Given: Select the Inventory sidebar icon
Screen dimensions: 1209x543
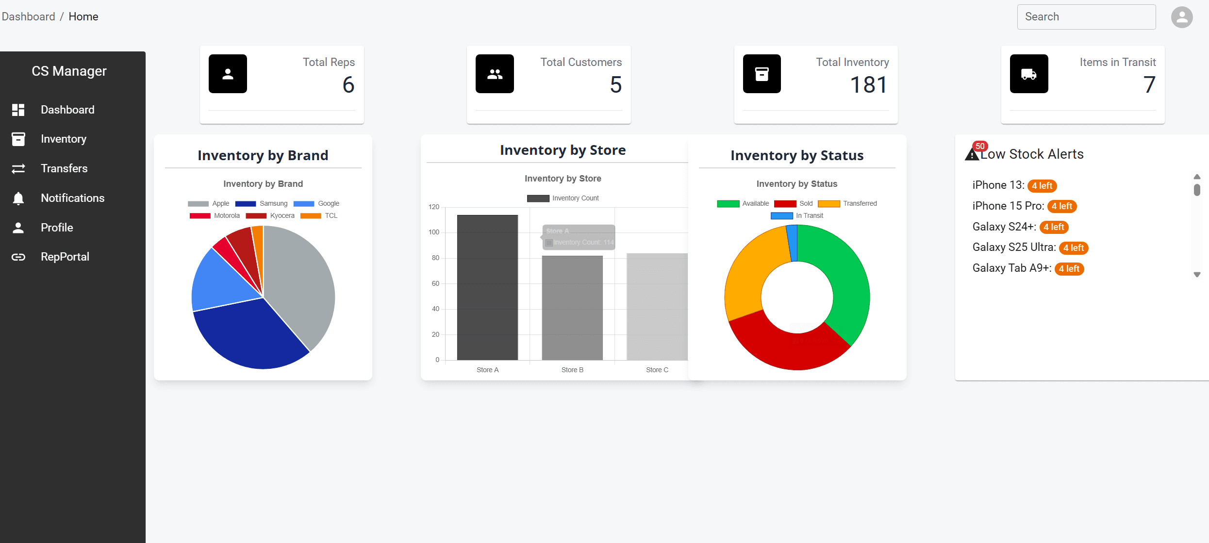Looking at the screenshot, I should click(x=18, y=139).
